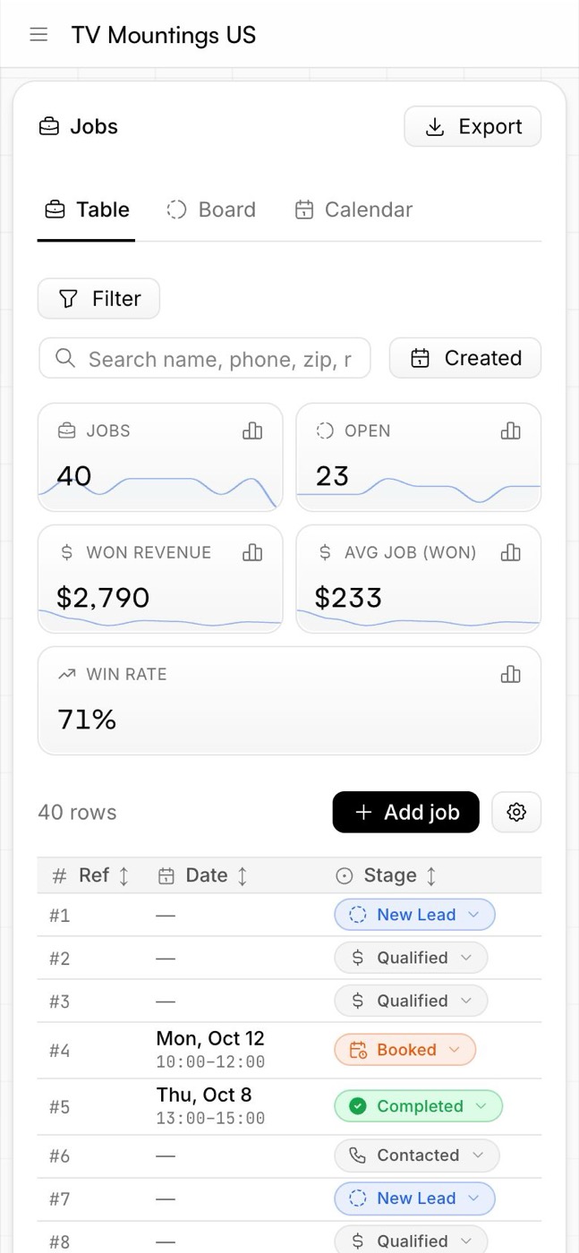Click the plus icon in Add job
Screen dimensions: 579x1253
[x=363, y=812]
